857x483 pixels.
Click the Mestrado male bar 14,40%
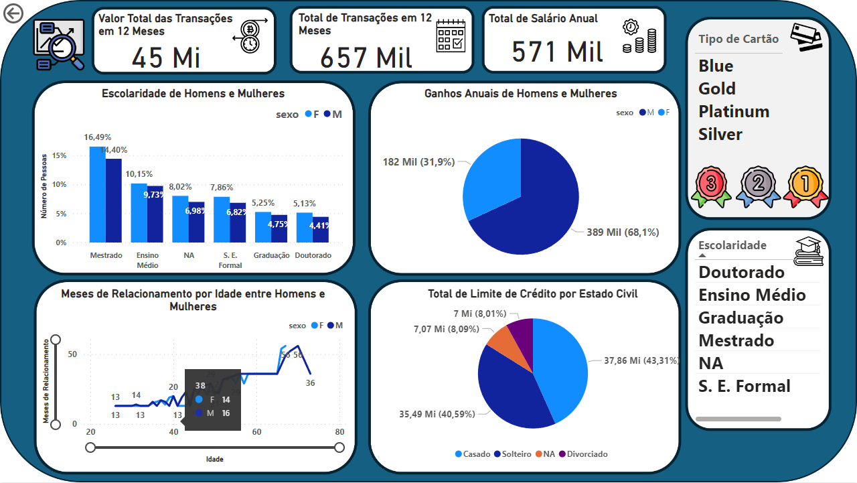click(x=114, y=200)
